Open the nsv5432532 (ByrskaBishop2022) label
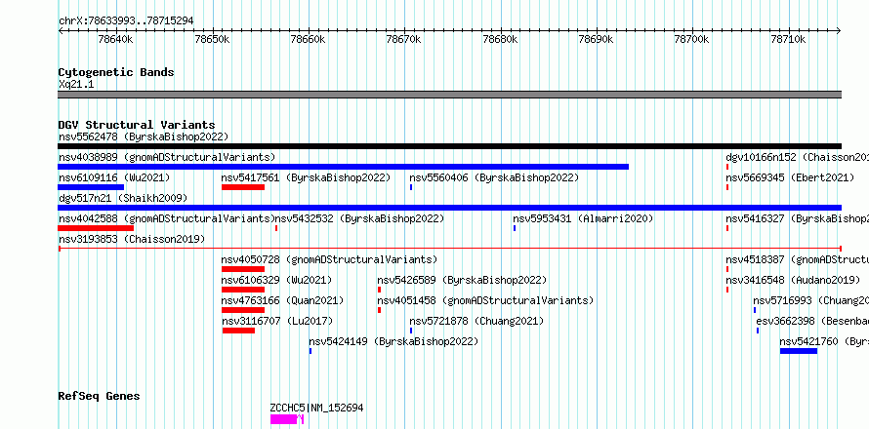The width and height of the screenshot is (869, 429). [x=359, y=218]
